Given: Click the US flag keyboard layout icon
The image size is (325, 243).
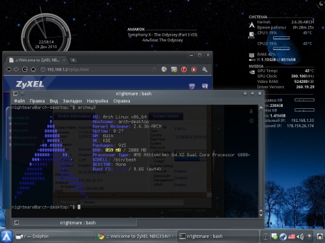Looking at the screenshot, I should 291,237.
